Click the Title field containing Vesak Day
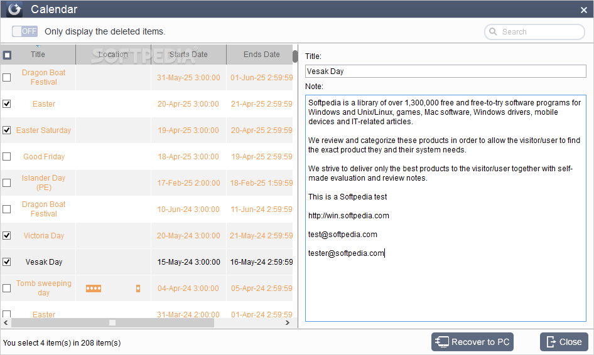 (x=446, y=71)
